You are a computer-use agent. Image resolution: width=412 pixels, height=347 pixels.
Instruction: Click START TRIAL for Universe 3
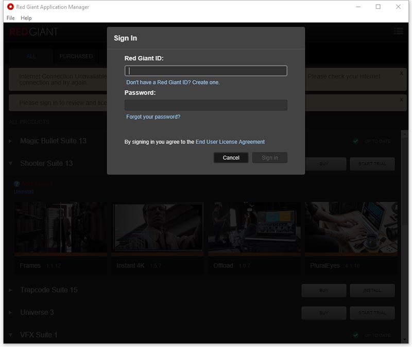coord(372,313)
